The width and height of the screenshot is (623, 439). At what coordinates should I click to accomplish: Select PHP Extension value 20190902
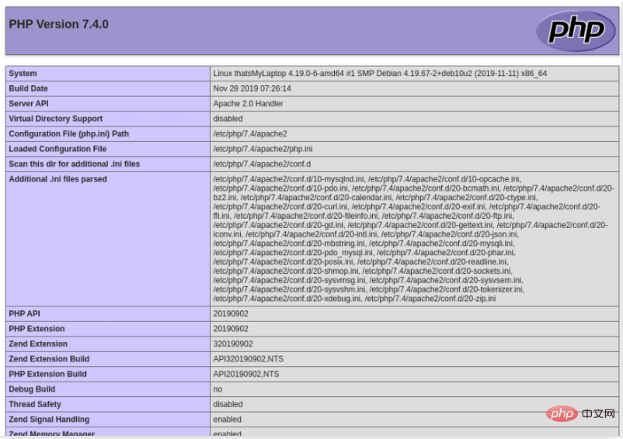coord(231,329)
